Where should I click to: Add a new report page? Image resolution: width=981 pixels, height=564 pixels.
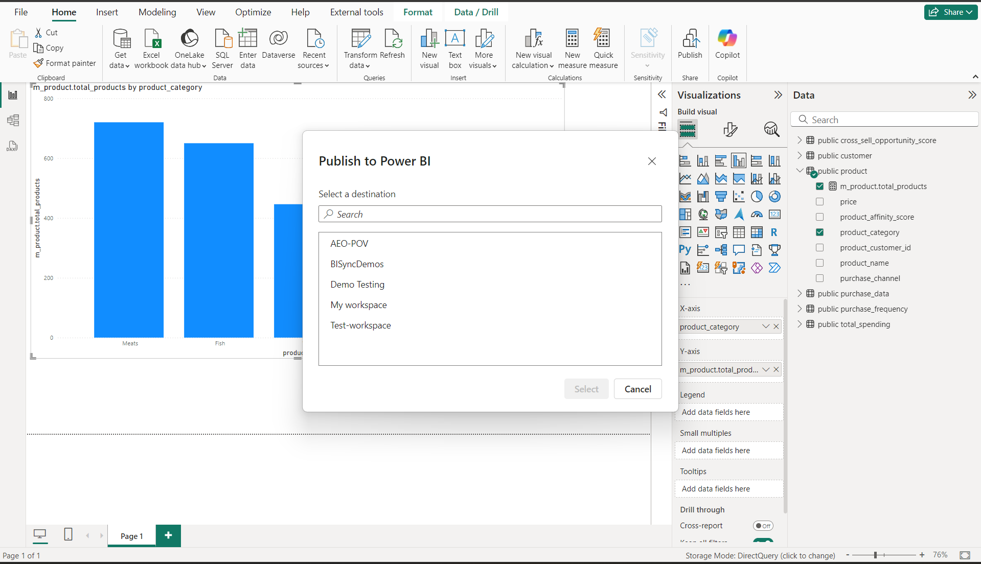coord(168,535)
